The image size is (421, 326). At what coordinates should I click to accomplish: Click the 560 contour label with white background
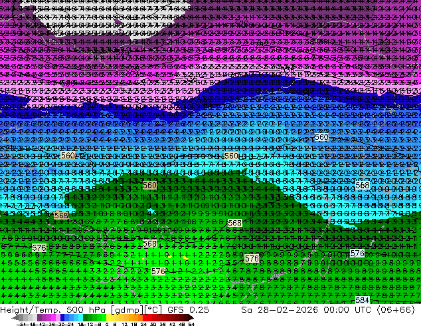coord(321,137)
